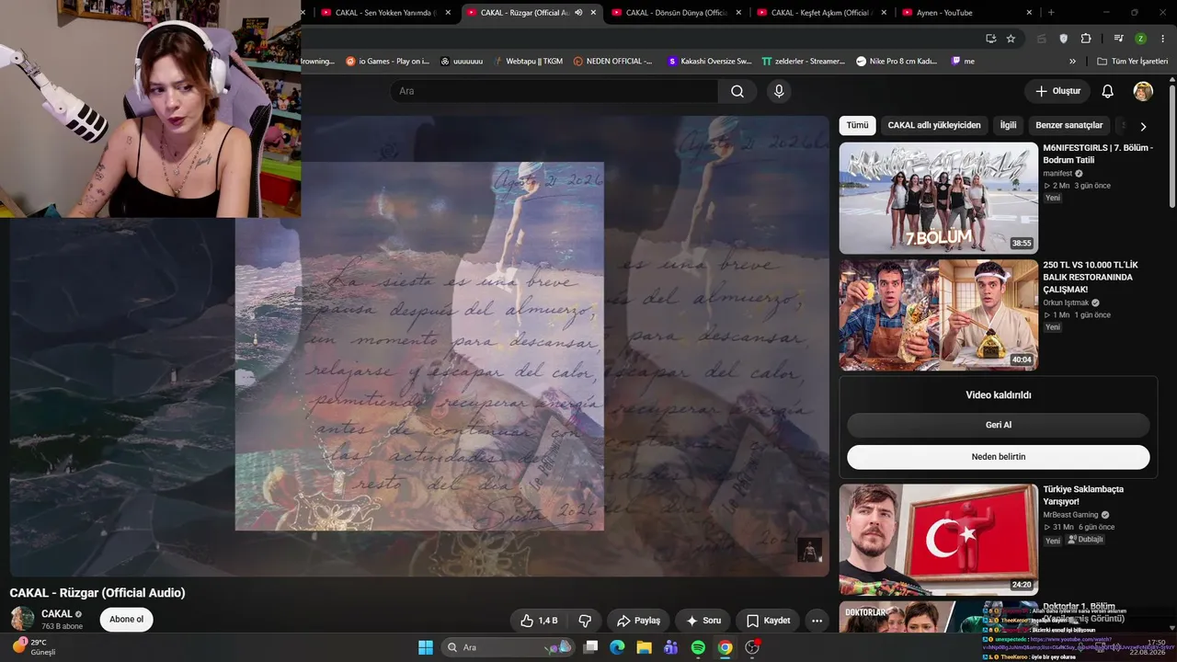Switch to the Aynen - YouTube tab
Image resolution: width=1177 pixels, height=662 pixels.
tap(966, 13)
